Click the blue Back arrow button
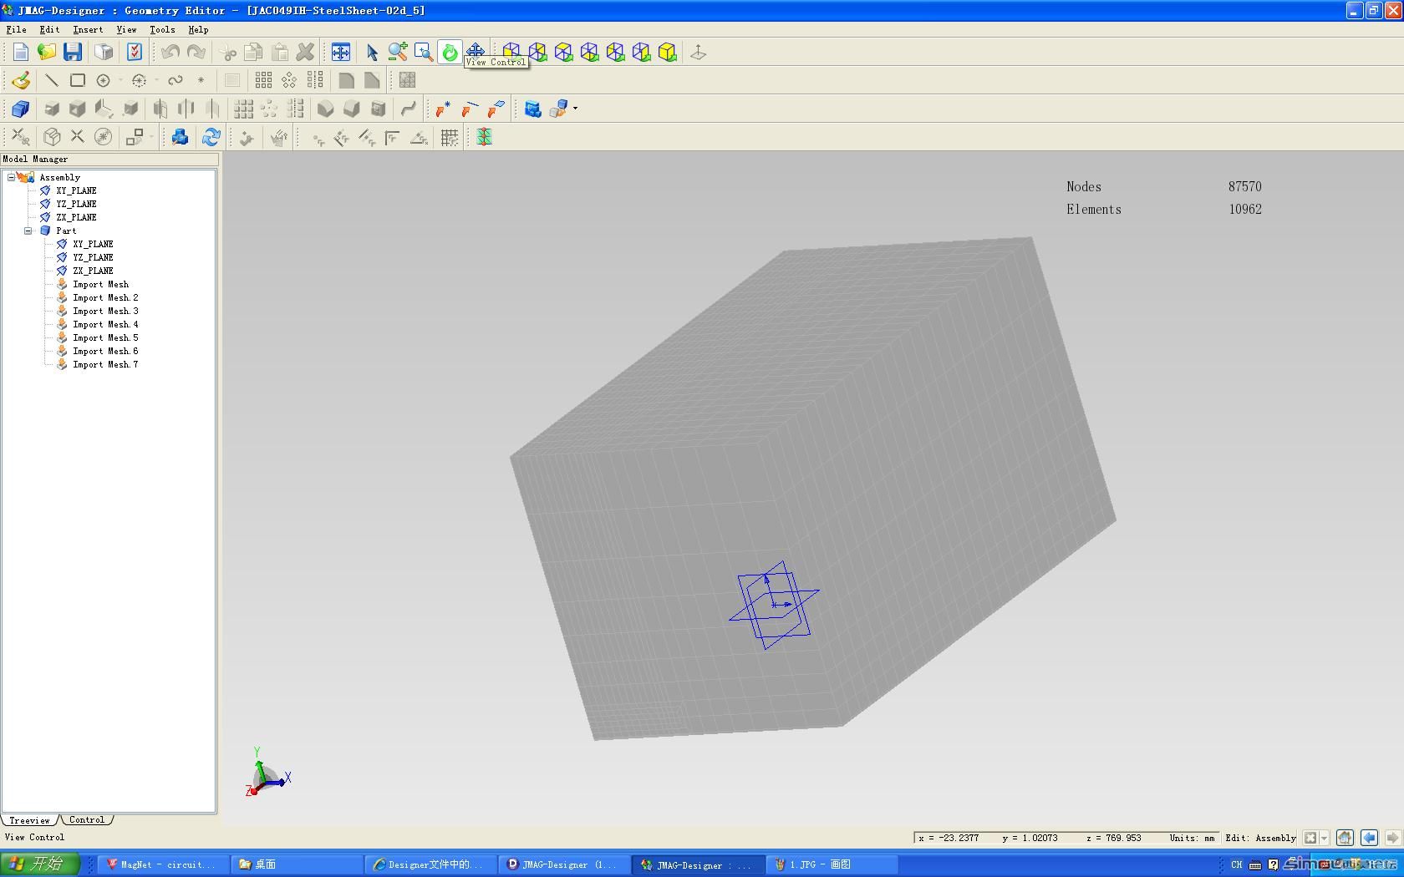Viewport: 1404px width, 877px height. click(x=1369, y=838)
